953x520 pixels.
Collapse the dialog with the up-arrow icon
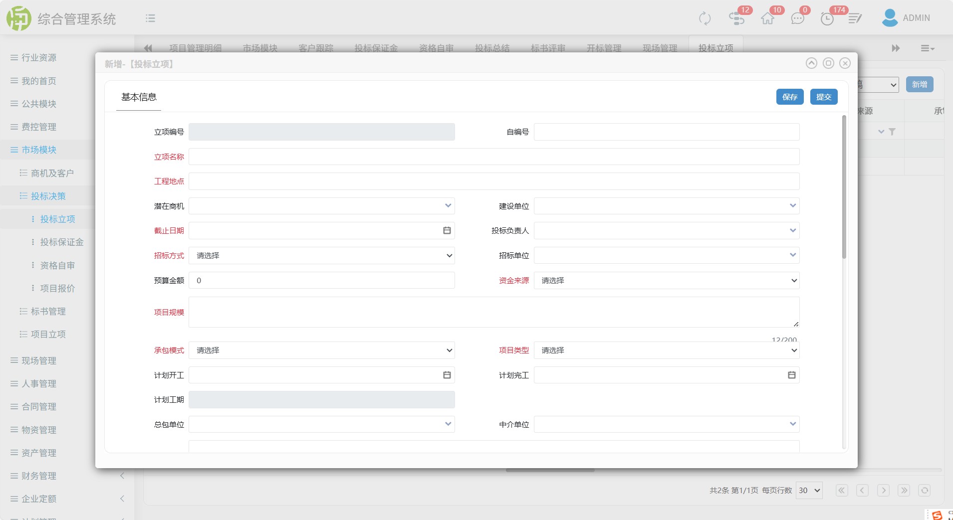pyautogui.click(x=811, y=63)
